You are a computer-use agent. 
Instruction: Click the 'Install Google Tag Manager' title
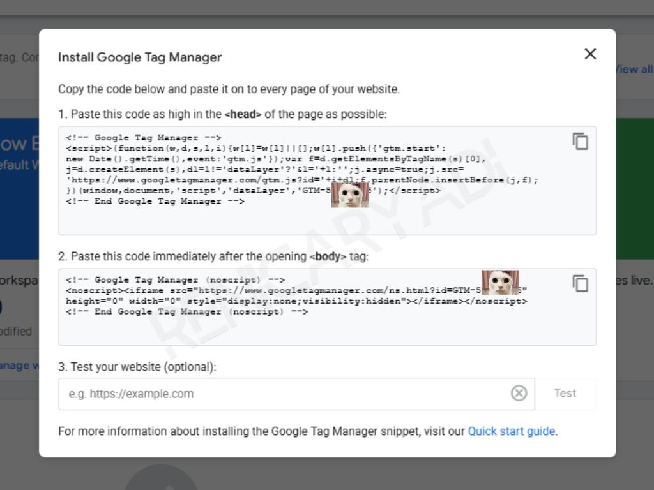click(140, 57)
